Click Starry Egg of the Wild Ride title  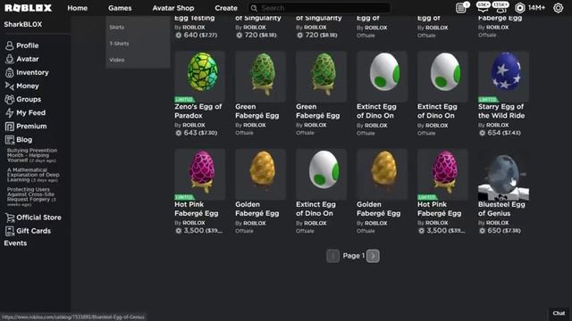[x=501, y=111]
